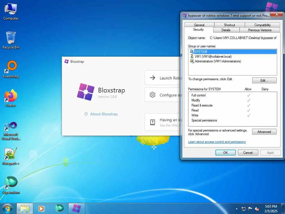The height and width of the screenshot is (214, 285).
Task: Click the Configure settings gear icon
Action: pyautogui.click(x=153, y=95)
